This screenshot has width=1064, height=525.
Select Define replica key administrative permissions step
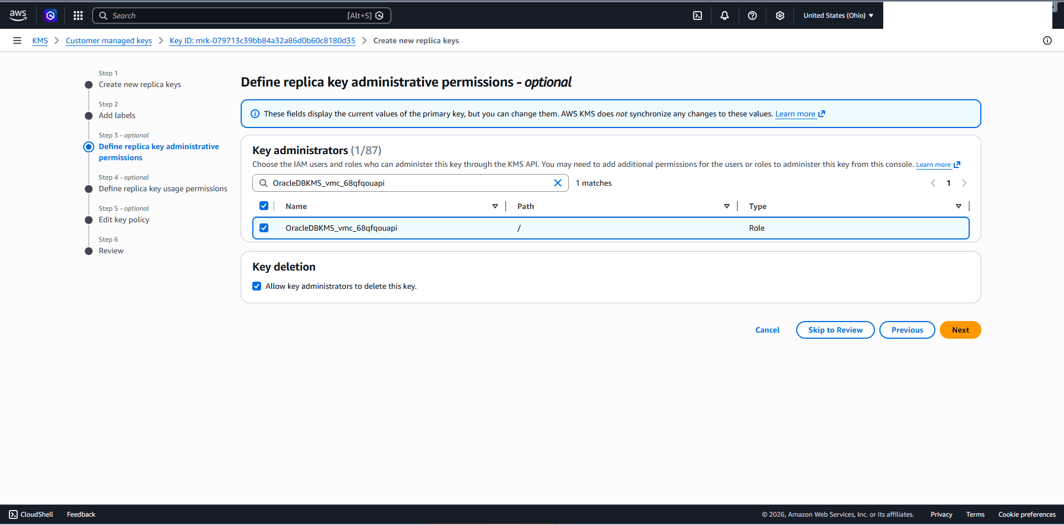[159, 152]
